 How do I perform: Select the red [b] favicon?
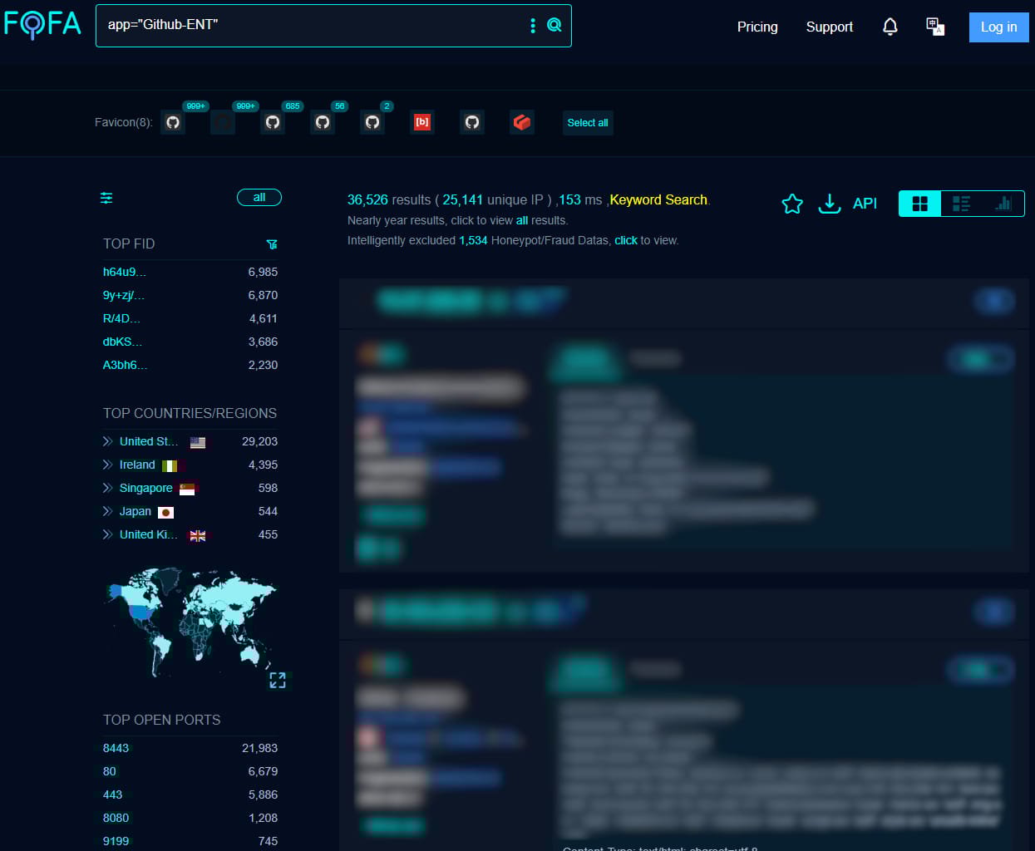(422, 122)
